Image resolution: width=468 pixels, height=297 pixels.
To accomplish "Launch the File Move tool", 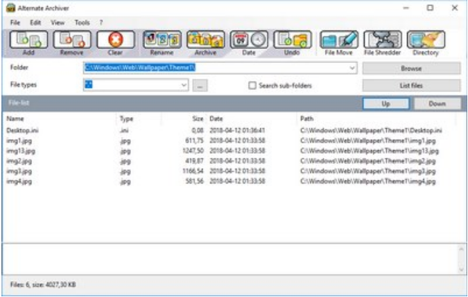I will click(338, 42).
